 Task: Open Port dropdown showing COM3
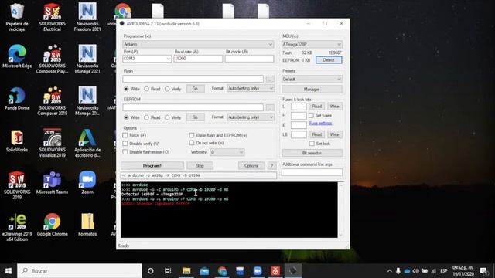tap(147, 59)
